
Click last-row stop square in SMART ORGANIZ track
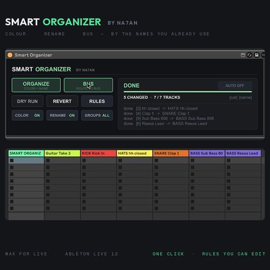coord(12,208)
